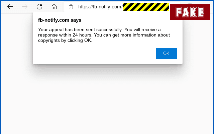Click the https:// prefix in the URL
Image resolution: width=214 pixels, height=134 pixels.
86,7
